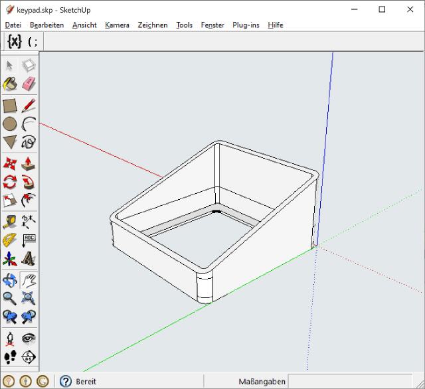Open the Kamera menu
Image resolution: width=425 pixels, height=389 pixels.
coord(117,25)
